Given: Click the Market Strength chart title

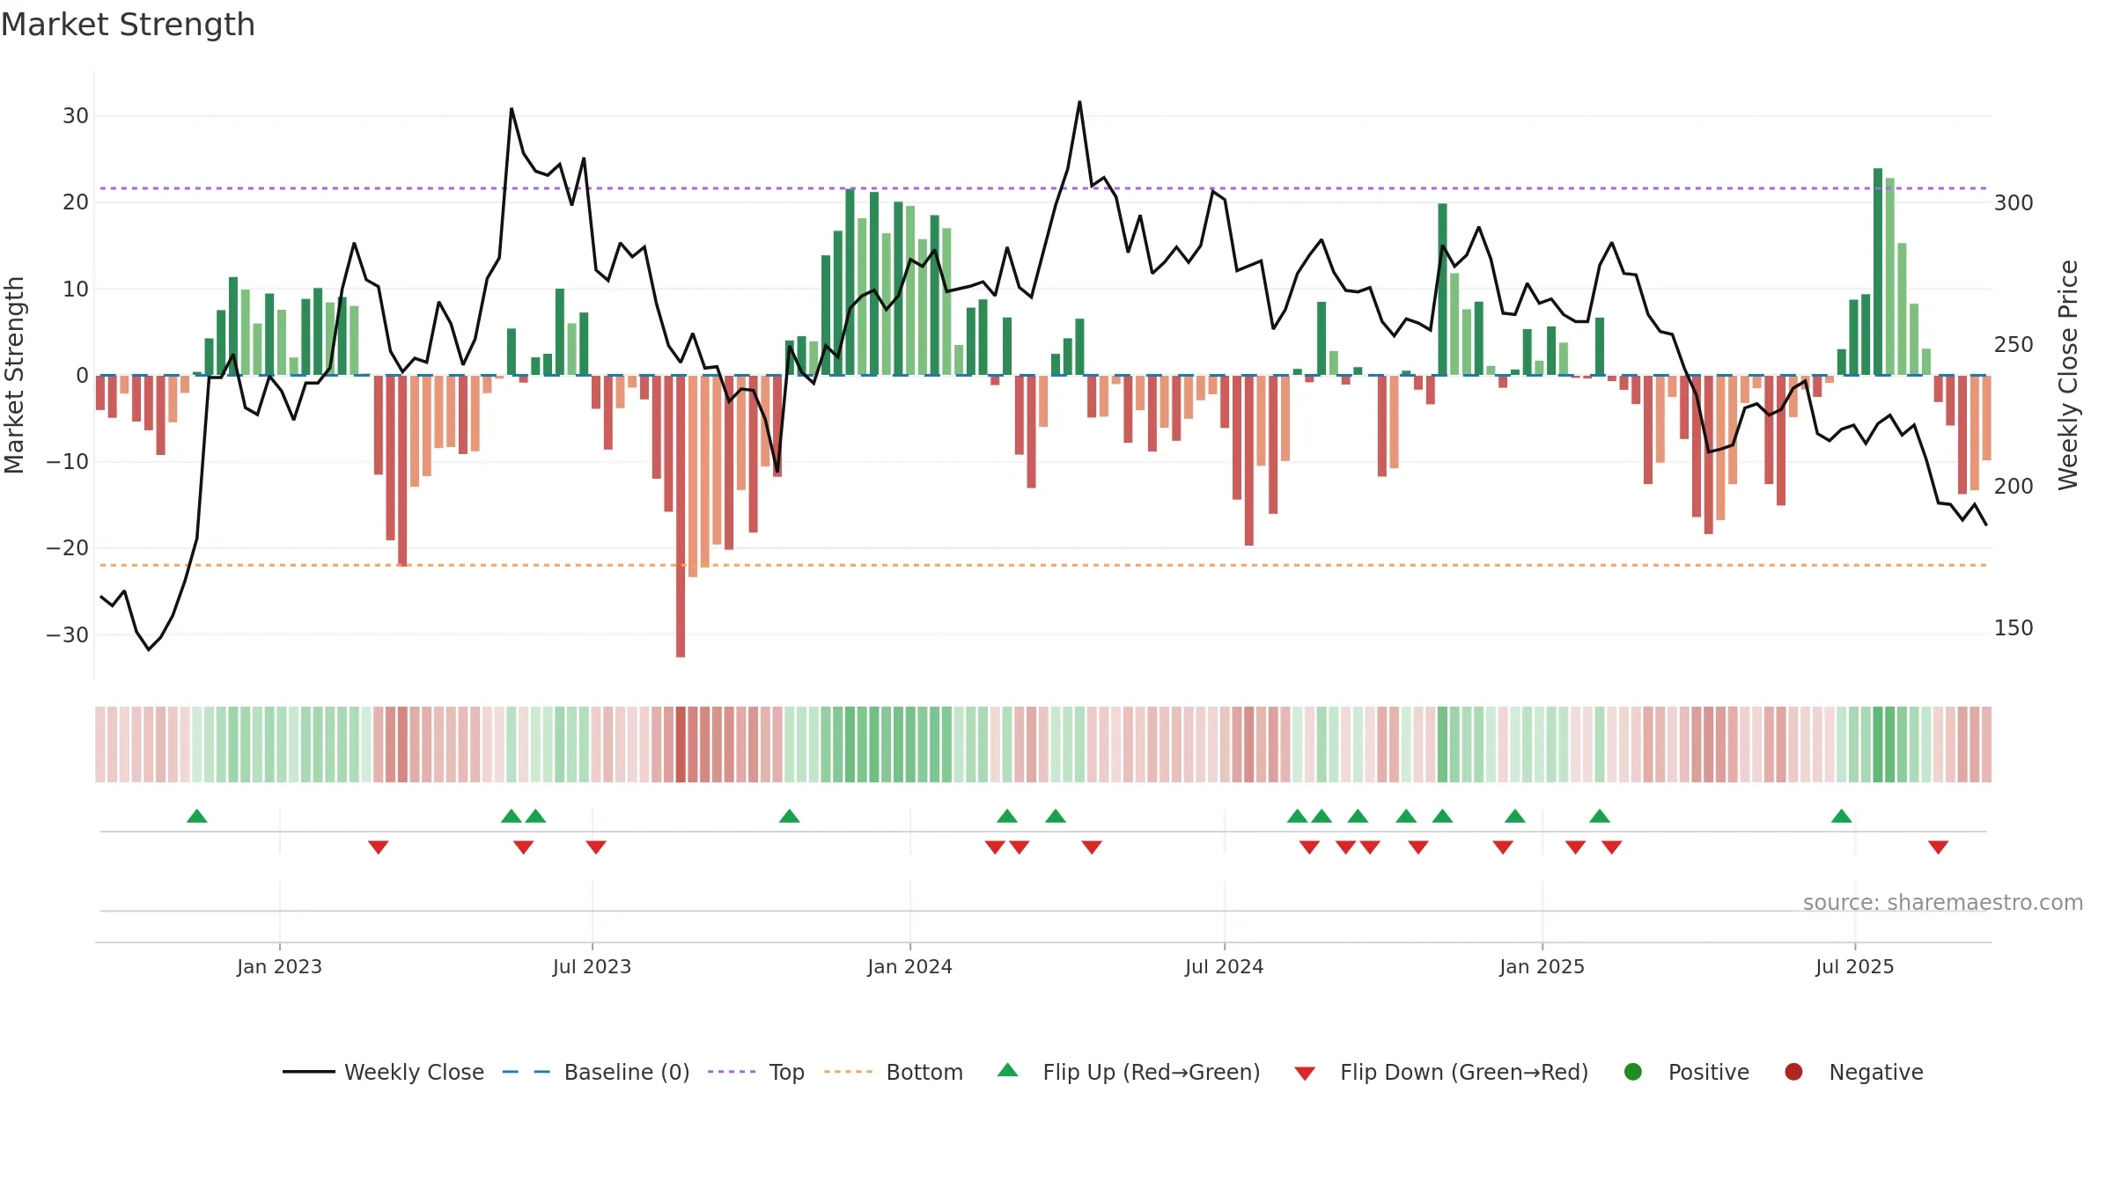Looking at the screenshot, I should (x=128, y=25).
